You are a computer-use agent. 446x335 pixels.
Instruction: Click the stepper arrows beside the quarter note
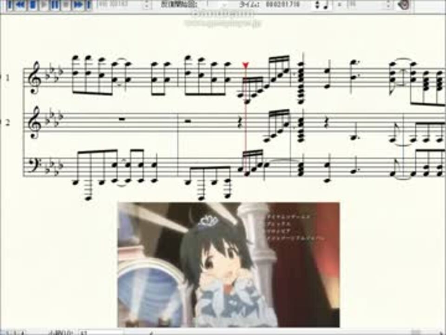point(318,5)
